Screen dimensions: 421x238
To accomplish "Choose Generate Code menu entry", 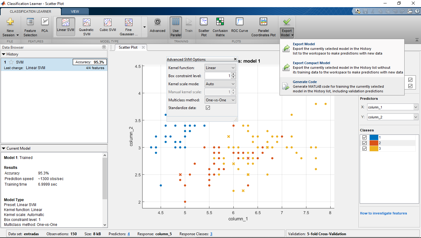I will tap(342, 86).
